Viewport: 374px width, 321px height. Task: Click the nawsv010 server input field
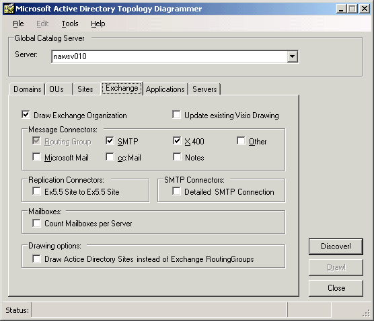click(x=170, y=56)
